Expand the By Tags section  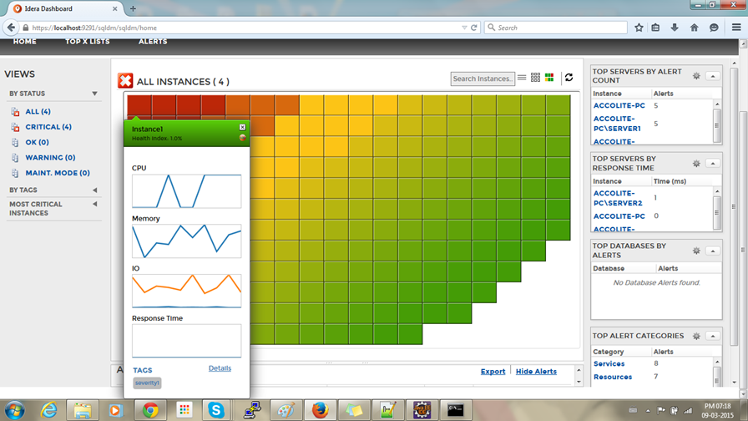tap(94, 190)
